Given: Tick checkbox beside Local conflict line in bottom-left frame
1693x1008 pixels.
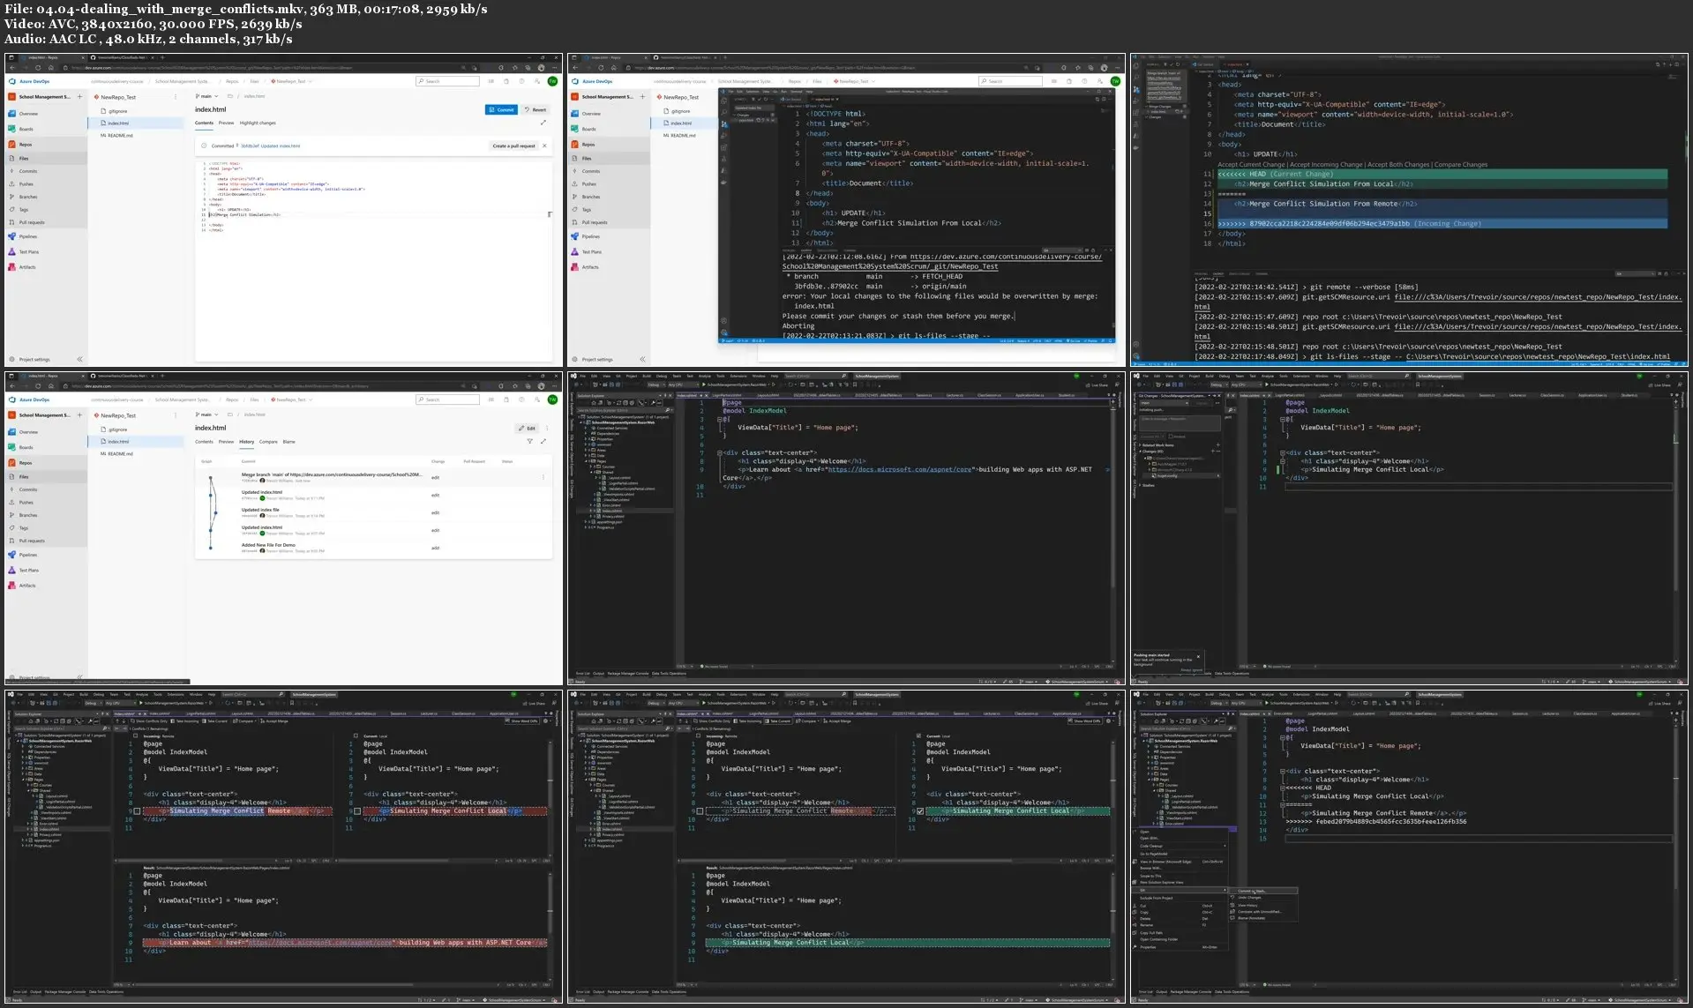Looking at the screenshot, I should coord(357,811).
